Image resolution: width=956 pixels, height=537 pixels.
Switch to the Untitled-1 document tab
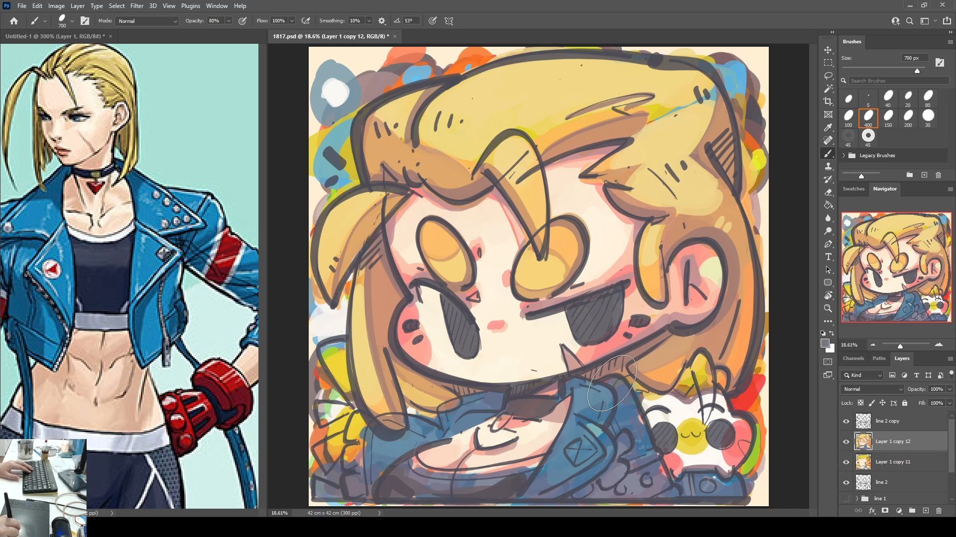pos(55,36)
